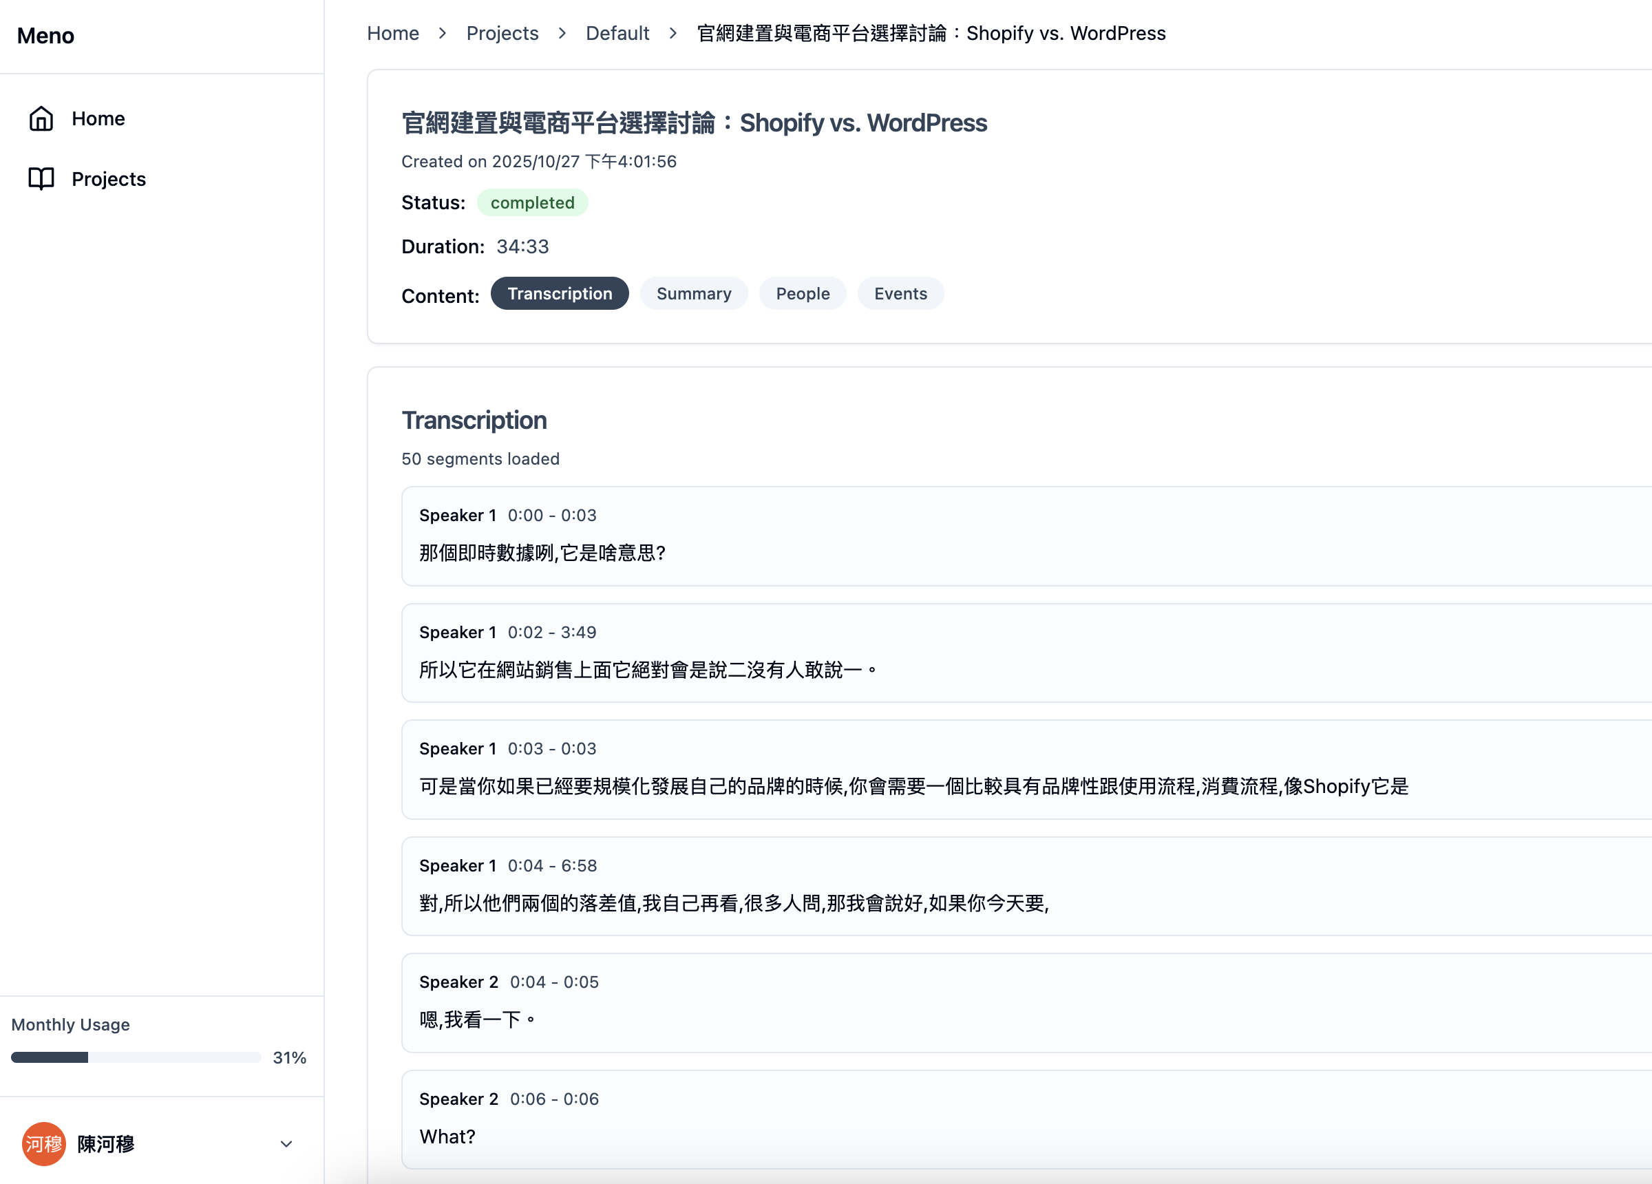The image size is (1652, 1184).
Task: Show the Events content tab
Action: coord(900,294)
